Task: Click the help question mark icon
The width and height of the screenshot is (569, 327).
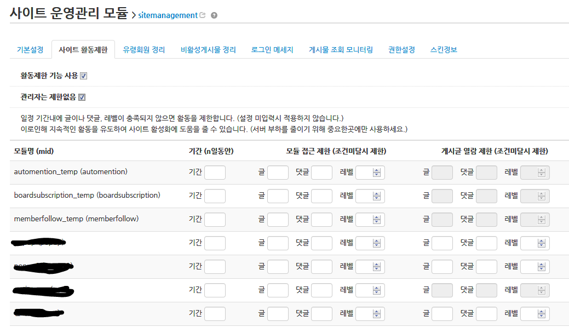Action: [214, 15]
